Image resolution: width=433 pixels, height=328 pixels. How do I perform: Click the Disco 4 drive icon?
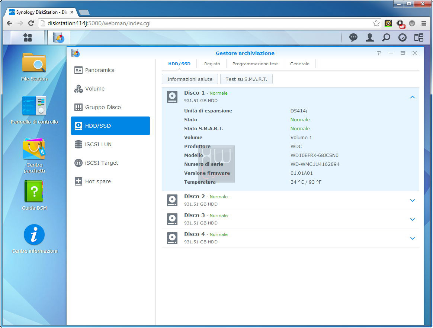pyautogui.click(x=172, y=238)
